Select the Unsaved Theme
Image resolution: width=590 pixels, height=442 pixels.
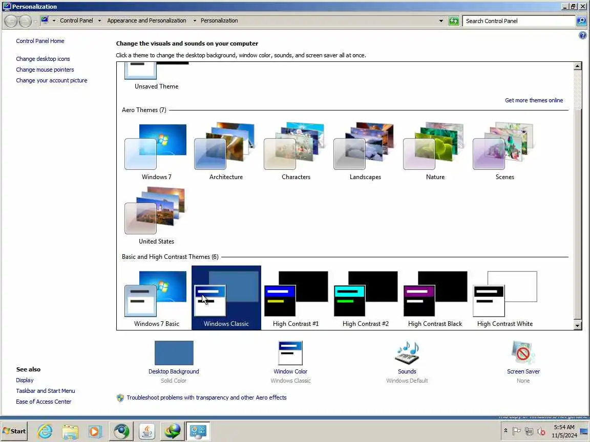pyautogui.click(x=156, y=77)
